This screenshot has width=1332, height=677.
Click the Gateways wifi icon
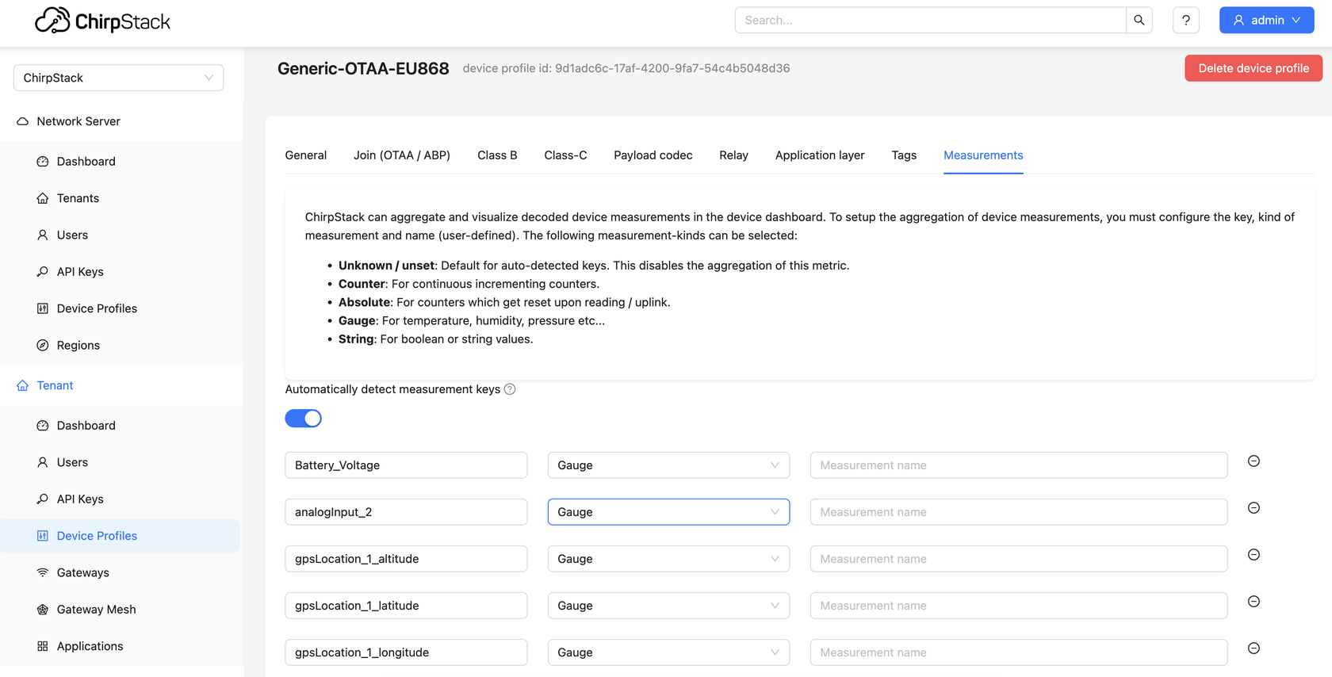click(x=43, y=572)
